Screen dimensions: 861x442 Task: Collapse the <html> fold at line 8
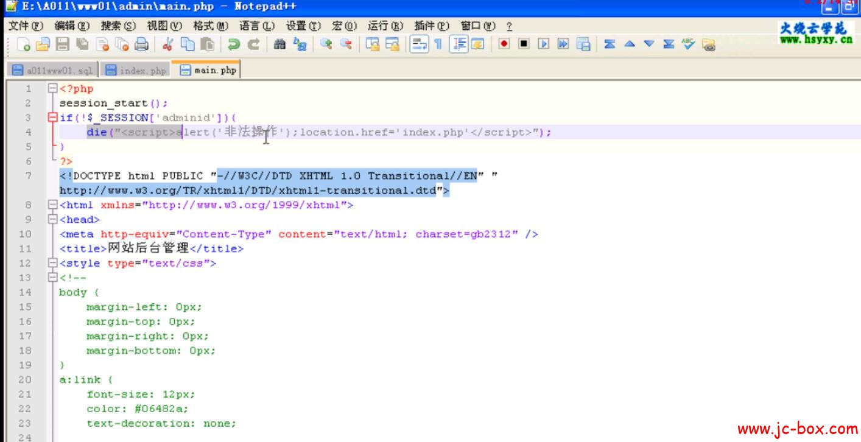(52, 205)
